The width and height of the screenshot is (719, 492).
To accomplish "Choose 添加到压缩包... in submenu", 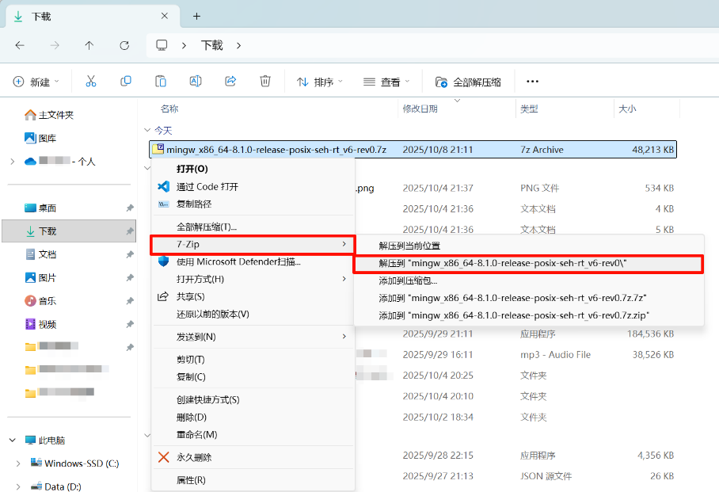I will click(x=529, y=281).
